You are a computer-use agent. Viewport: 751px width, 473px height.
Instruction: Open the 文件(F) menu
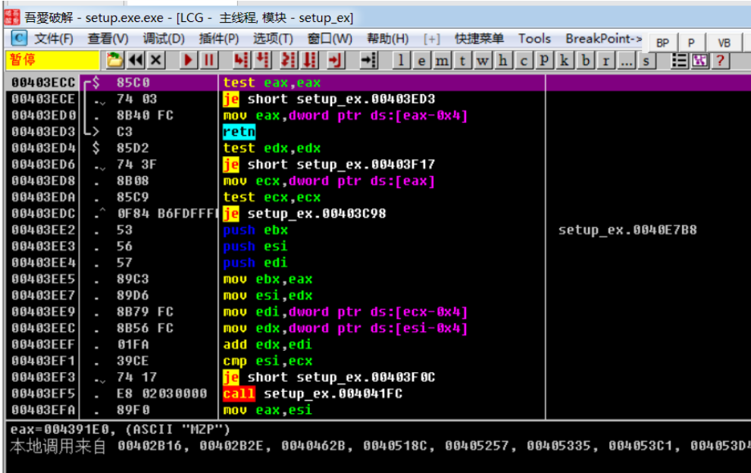click(54, 39)
